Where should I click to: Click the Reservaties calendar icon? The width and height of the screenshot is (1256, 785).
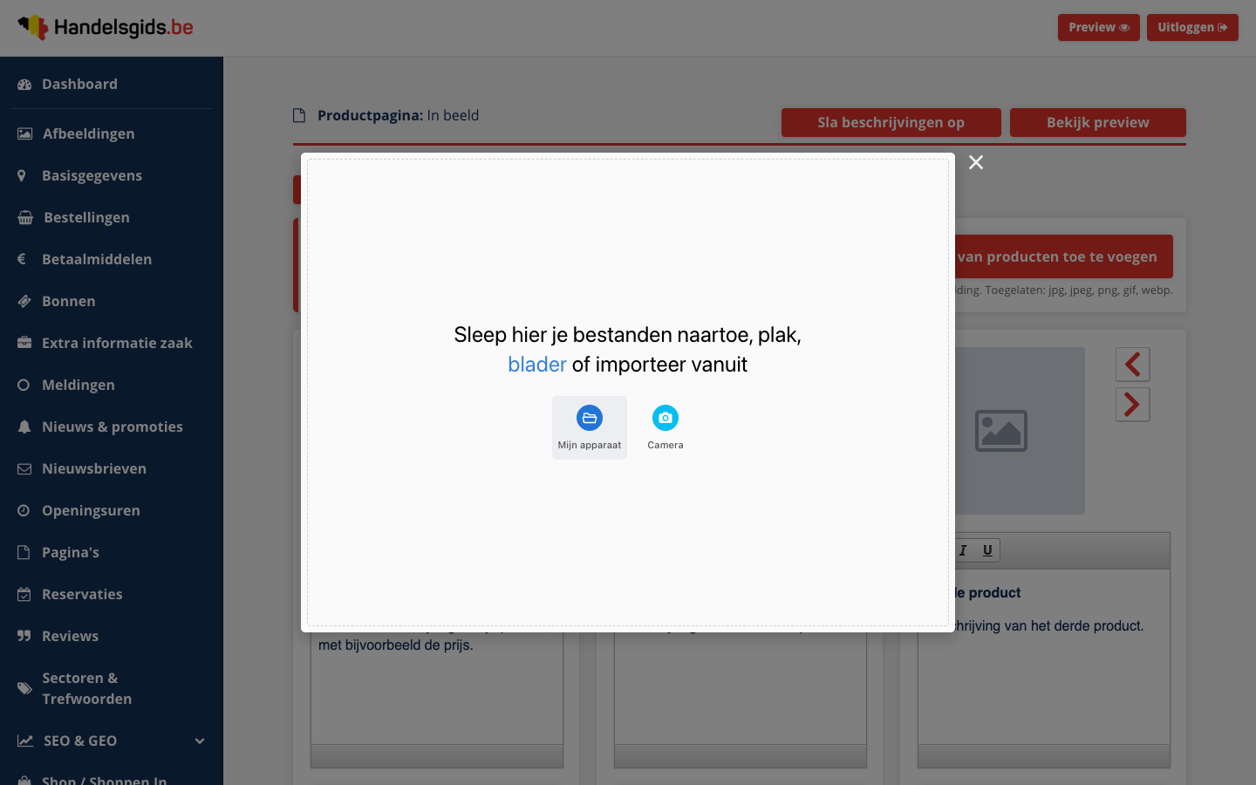24,594
